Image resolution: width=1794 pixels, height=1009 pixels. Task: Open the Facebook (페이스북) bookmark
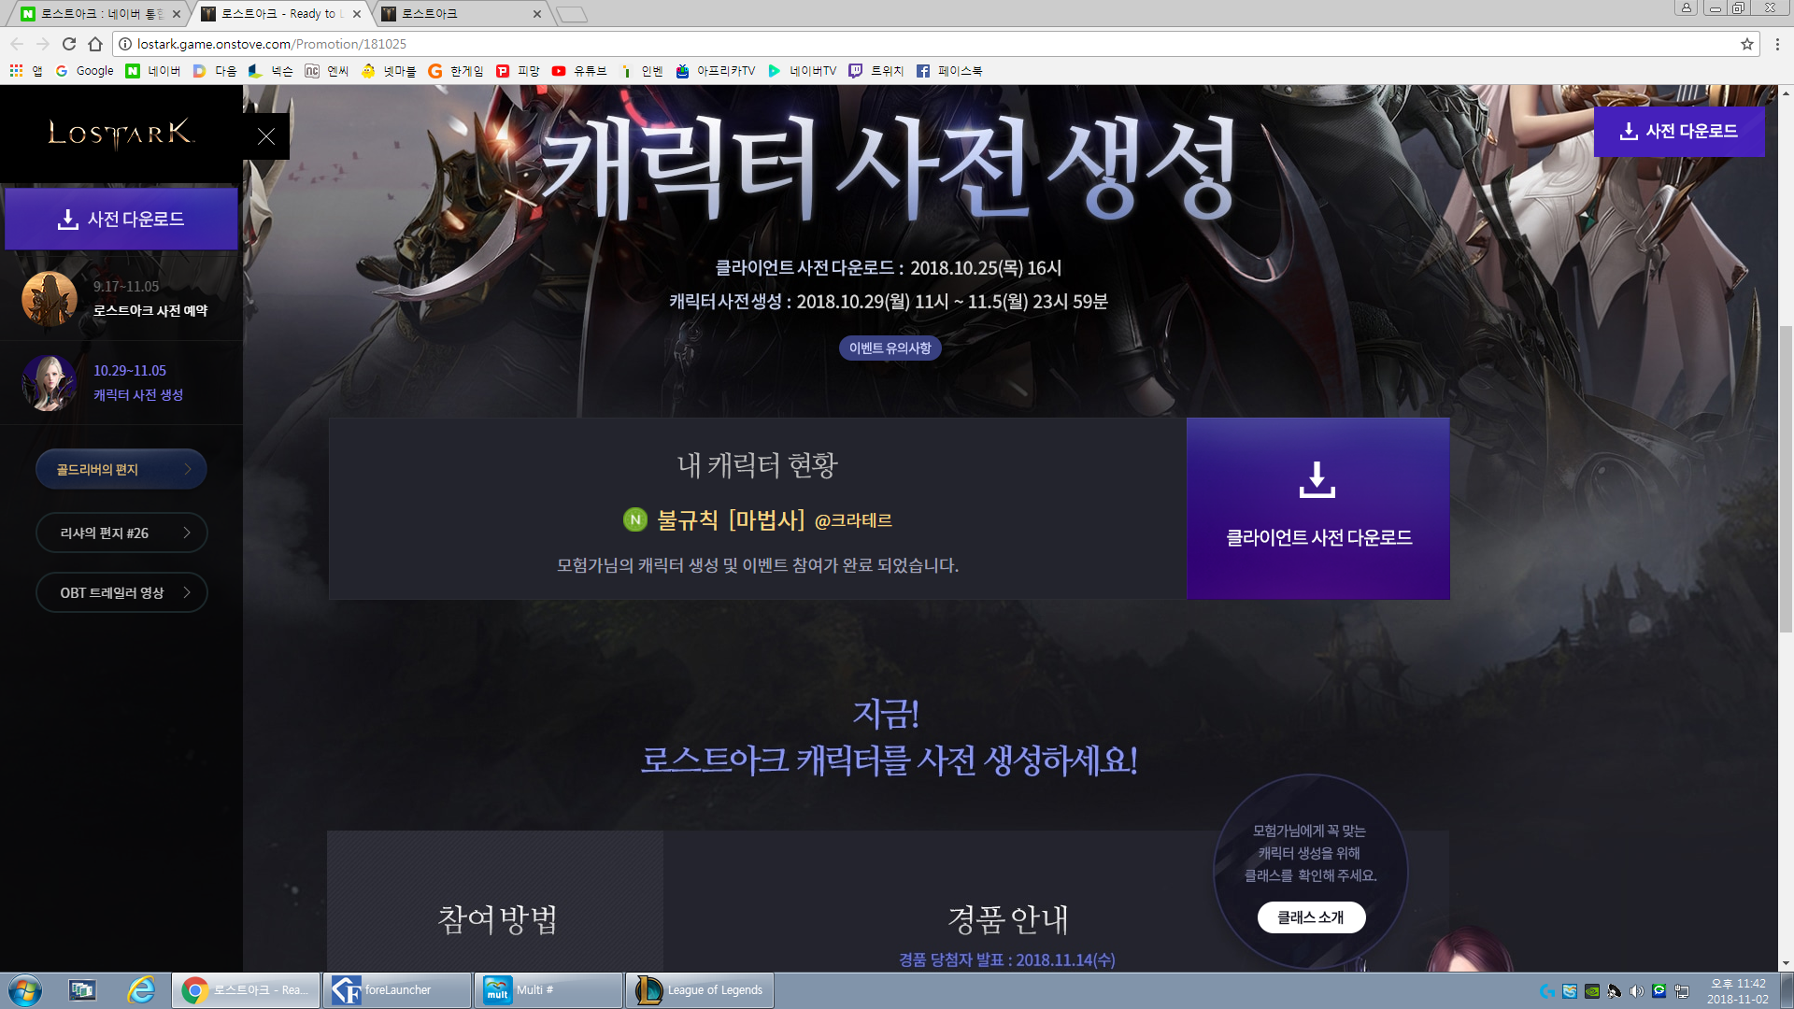(949, 71)
